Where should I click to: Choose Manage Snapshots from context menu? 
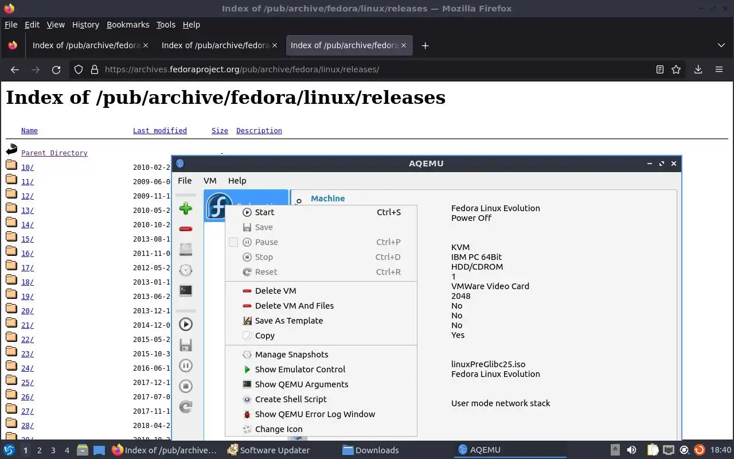[x=321, y=355]
